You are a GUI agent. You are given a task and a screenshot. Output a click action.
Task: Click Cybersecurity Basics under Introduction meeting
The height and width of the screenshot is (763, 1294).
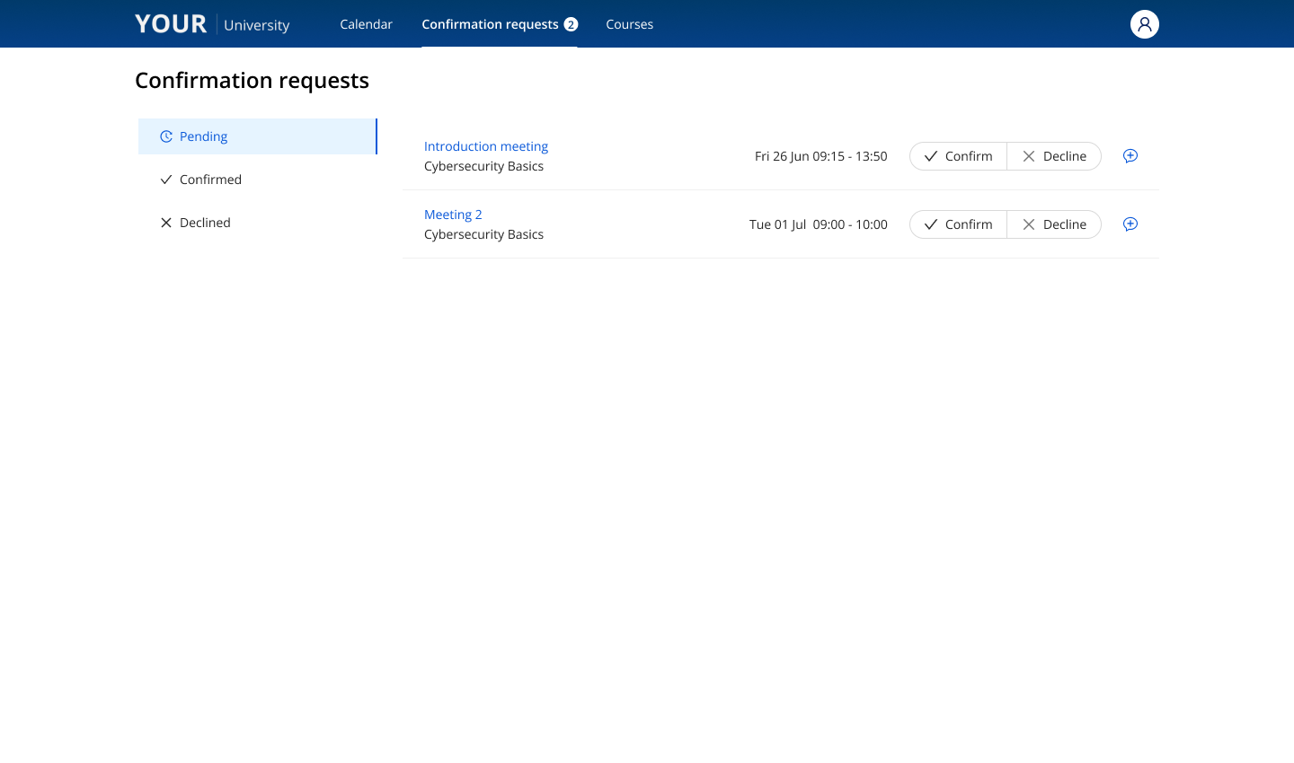483,166
